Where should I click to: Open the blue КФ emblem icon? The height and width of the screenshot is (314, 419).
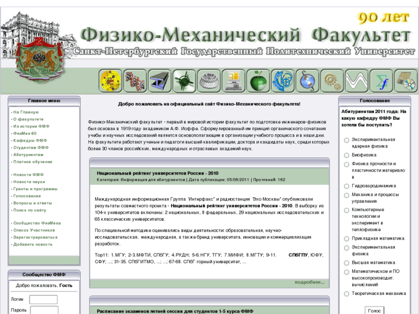point(282,81)
